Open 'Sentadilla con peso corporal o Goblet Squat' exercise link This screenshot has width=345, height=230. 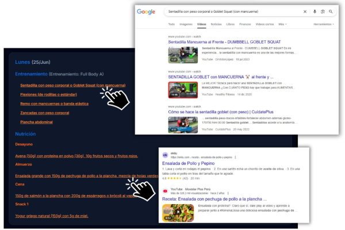(73, 86)
